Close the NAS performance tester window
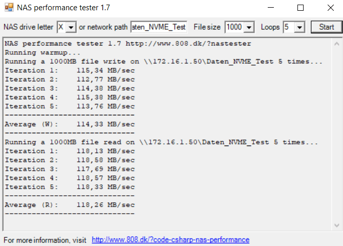 329,8
